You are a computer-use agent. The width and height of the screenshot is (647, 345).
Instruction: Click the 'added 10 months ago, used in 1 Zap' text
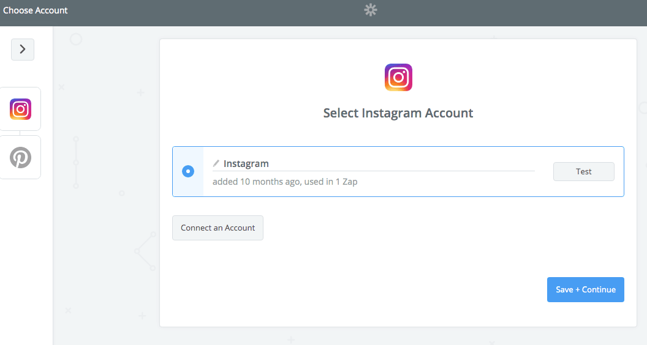click(x=285, y=182)
